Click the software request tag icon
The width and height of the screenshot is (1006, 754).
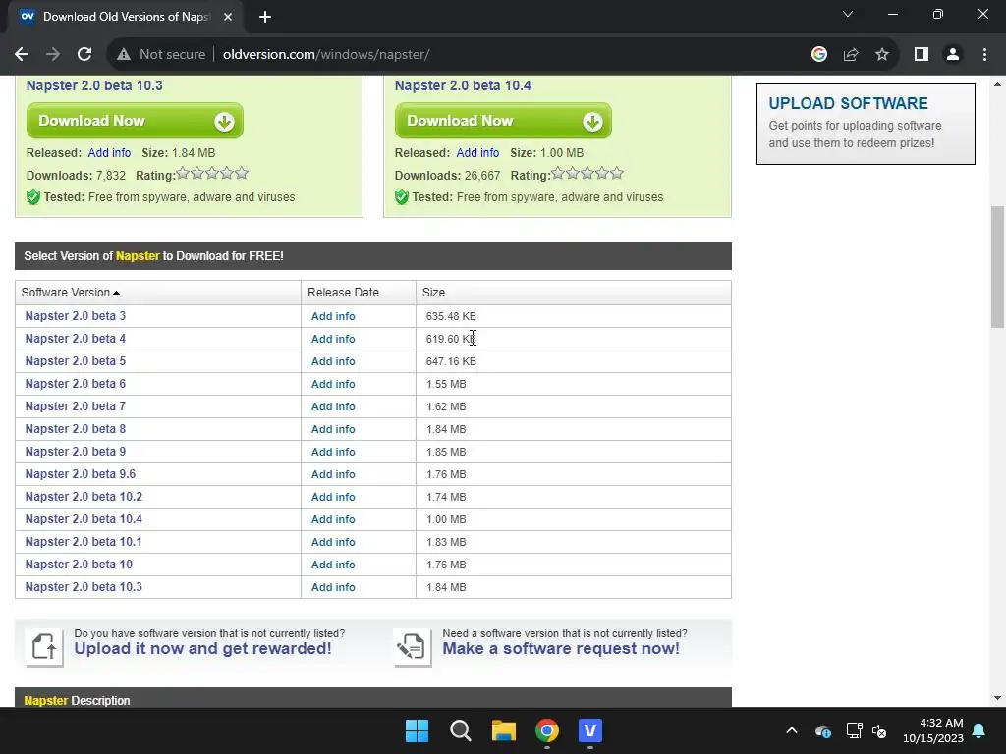[x=413, y=647]
